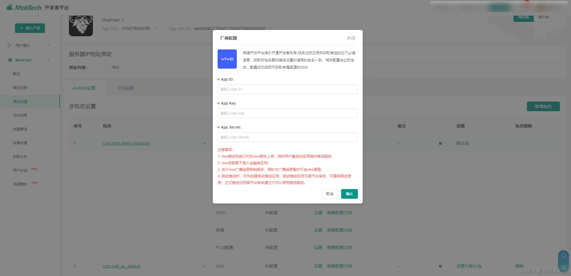Click the MobTech logo
The height and width of the screenshot is (276, 571).
pos(24,7)
